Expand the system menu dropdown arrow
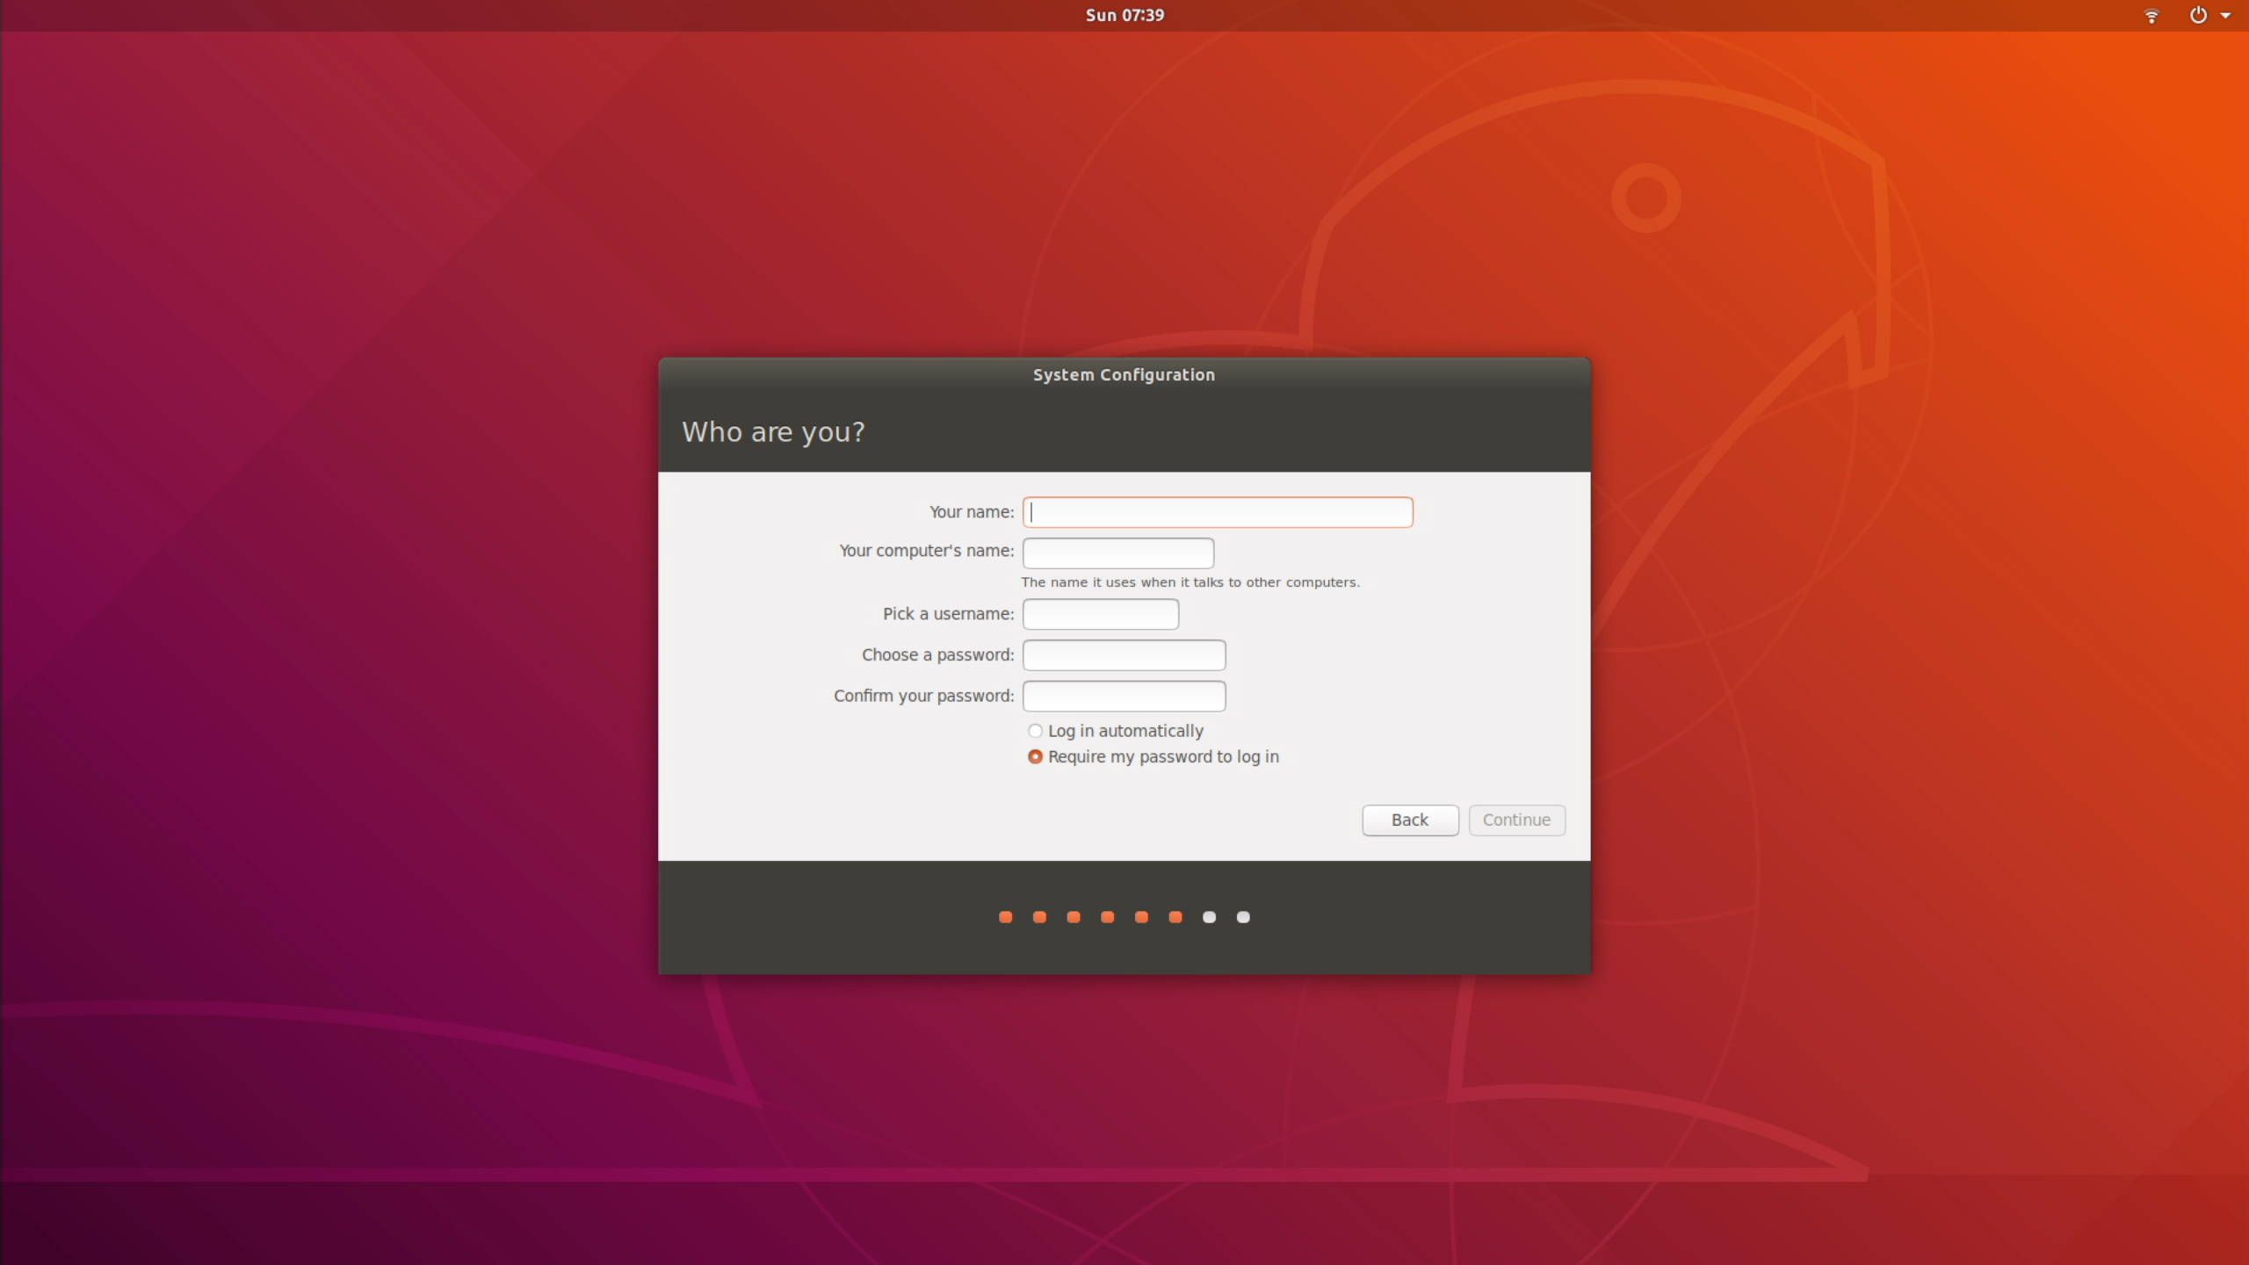Screen dimensions: 2249x1265 (x=2226, y=16)
